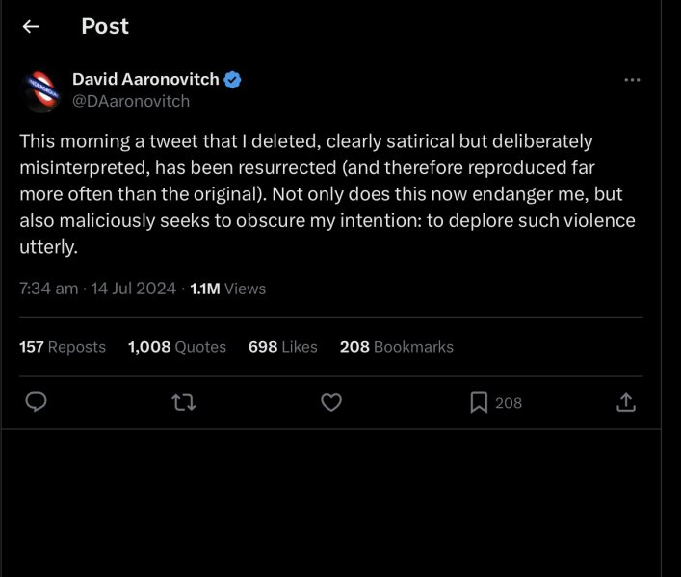The image size is (681, 577).
Task: Toggle the bookmark icon showing 208
Action: (x=479, y=403)
